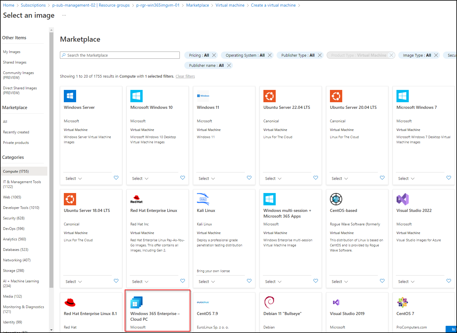
Task: Click the Ubuntu Server 22.04 LTS logo
Action: pos(269,96)
